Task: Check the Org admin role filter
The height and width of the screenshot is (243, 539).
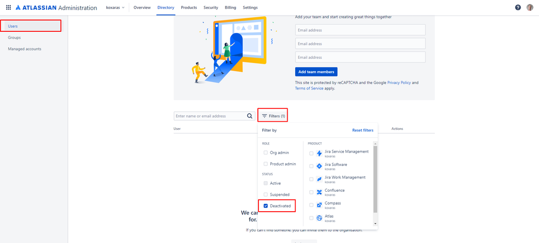Action: click(265, 152)
